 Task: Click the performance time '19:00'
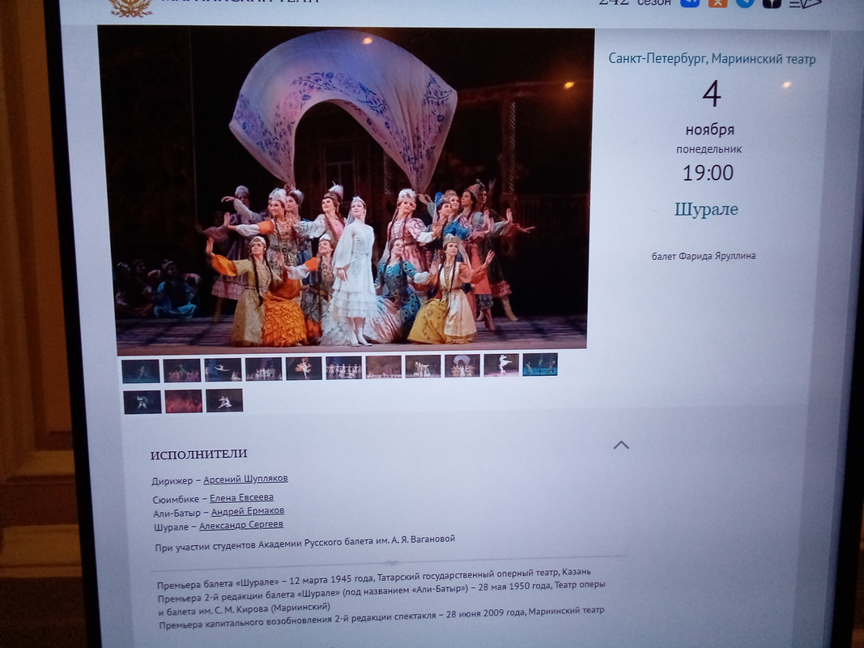tap(708, 173)
